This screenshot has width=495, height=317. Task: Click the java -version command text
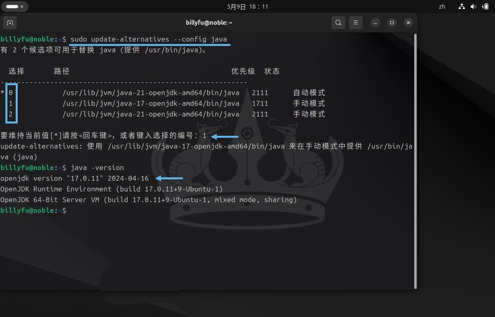(97, 168)
